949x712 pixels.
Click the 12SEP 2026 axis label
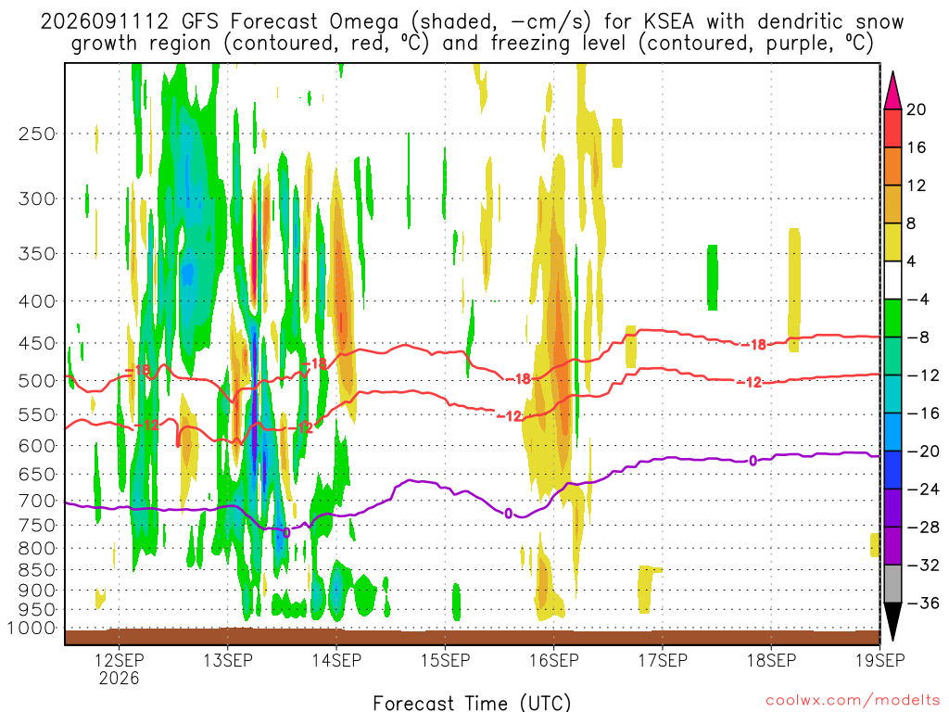(x=119, y=668)
